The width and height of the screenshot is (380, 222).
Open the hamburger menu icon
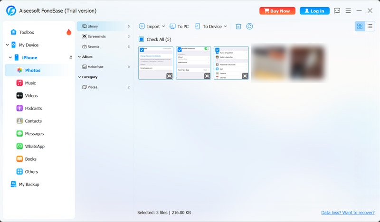coord(348,10)
